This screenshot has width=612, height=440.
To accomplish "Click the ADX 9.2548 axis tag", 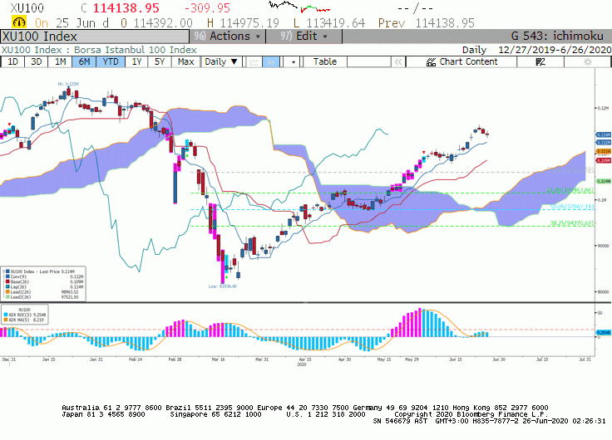I will click(x=604, y=332).
